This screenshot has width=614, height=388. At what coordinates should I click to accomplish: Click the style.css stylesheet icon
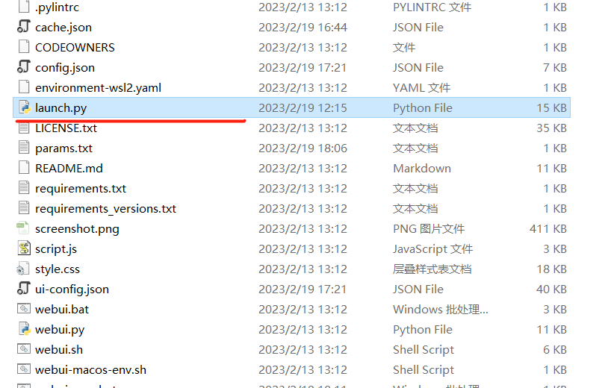[23, 269]
